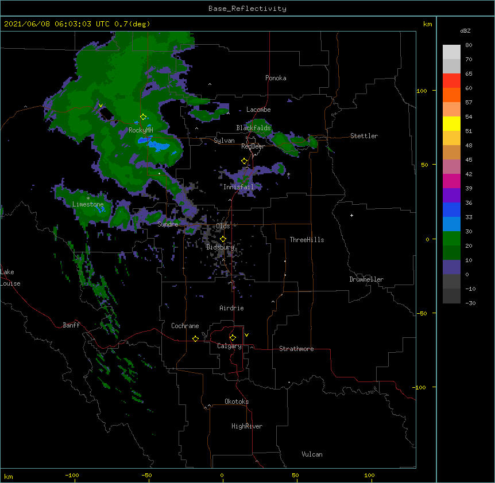Click the Strathmore label
The image size is (495, 483).
pyautogui.click(x=296, y=349)
